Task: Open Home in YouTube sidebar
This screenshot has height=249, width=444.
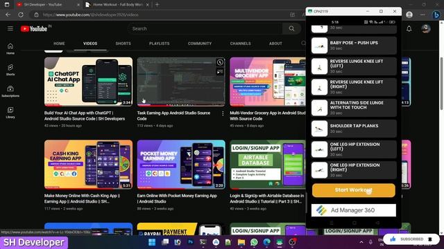Action: click(x=10, y=48)
